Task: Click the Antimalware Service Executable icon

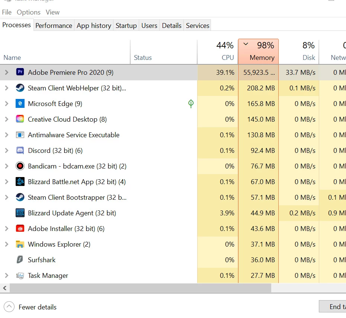Action: tap(20, 135)
